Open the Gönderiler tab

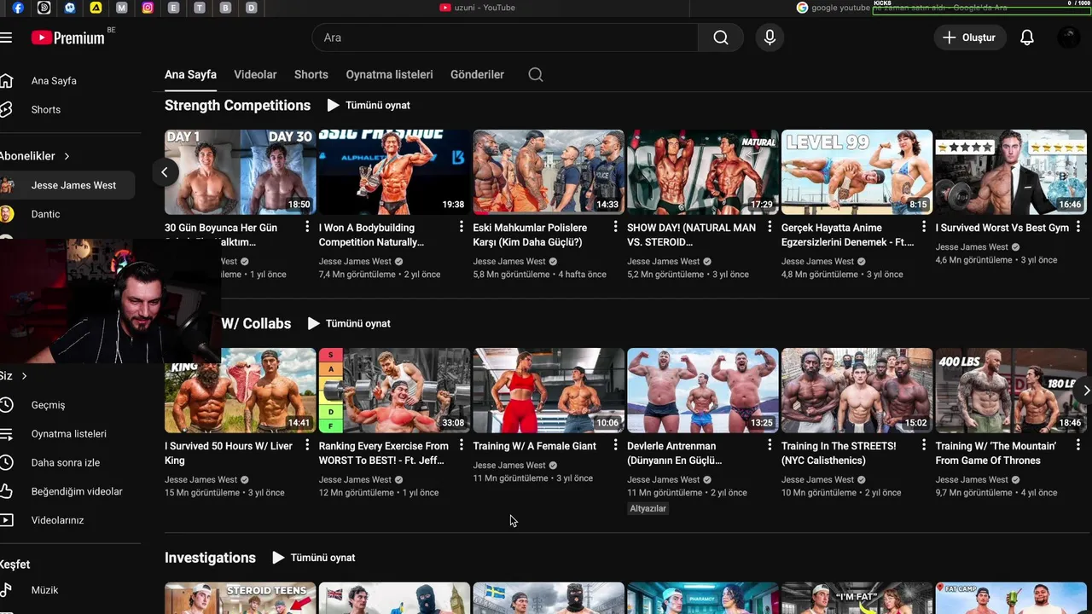click(x=477, y=74)
